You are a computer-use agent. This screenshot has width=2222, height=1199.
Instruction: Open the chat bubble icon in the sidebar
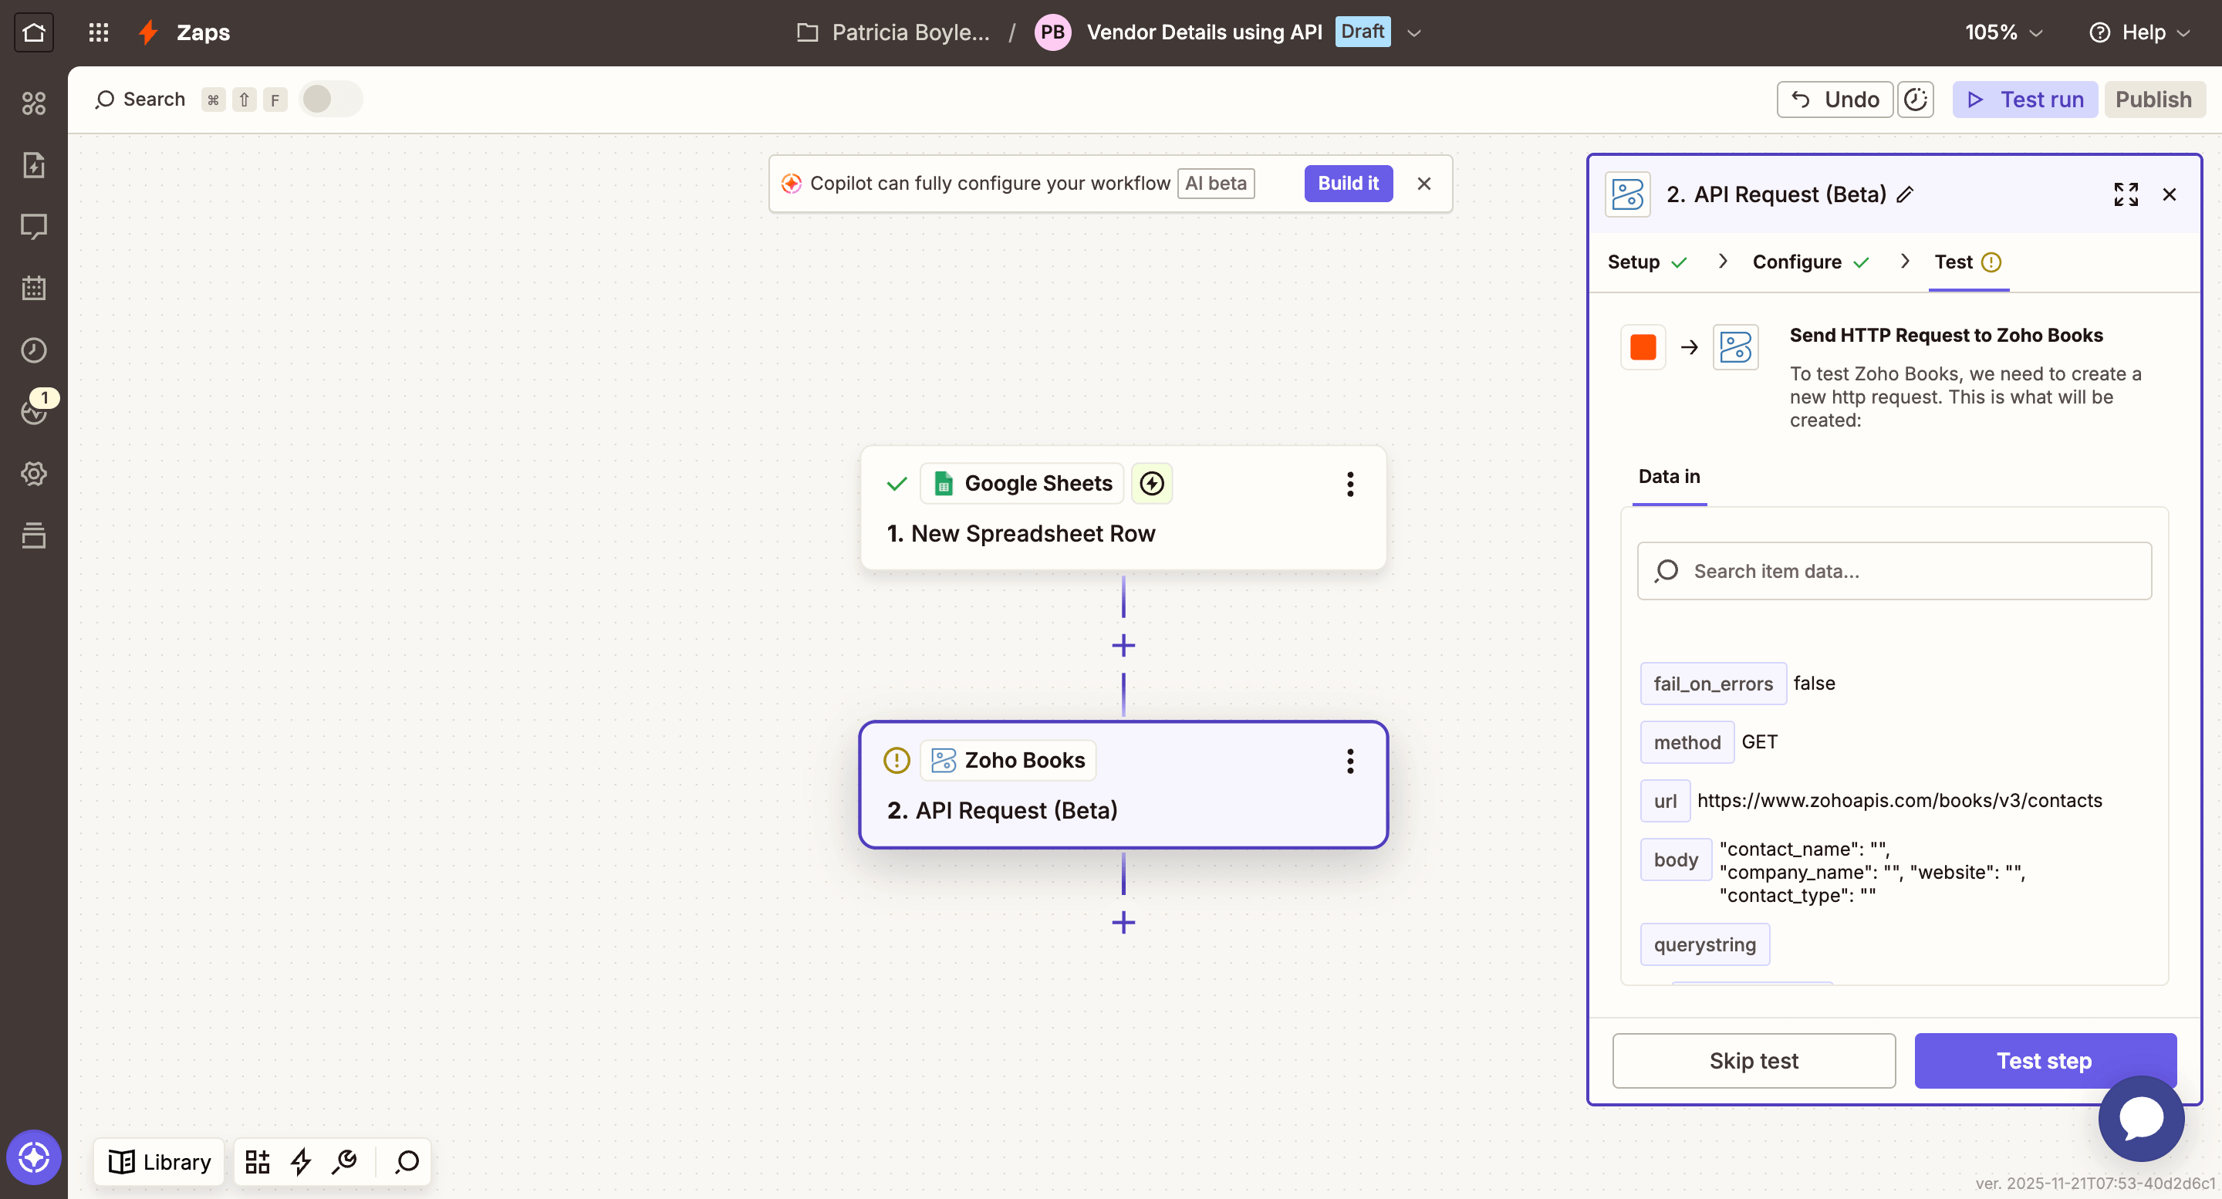tap(35, 226)
